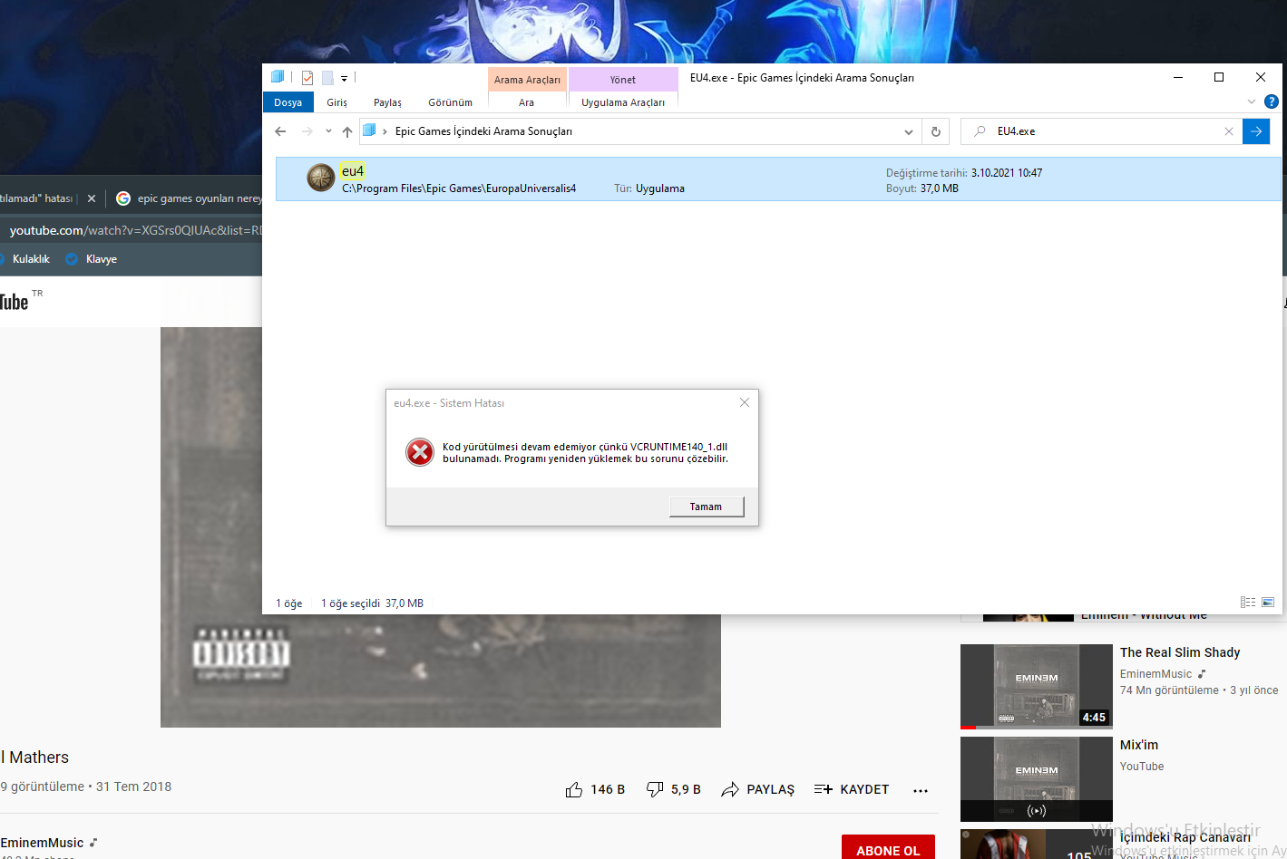Open the Dosya ribbon tab
This screenshot has width=1287, height=859.
288,102
